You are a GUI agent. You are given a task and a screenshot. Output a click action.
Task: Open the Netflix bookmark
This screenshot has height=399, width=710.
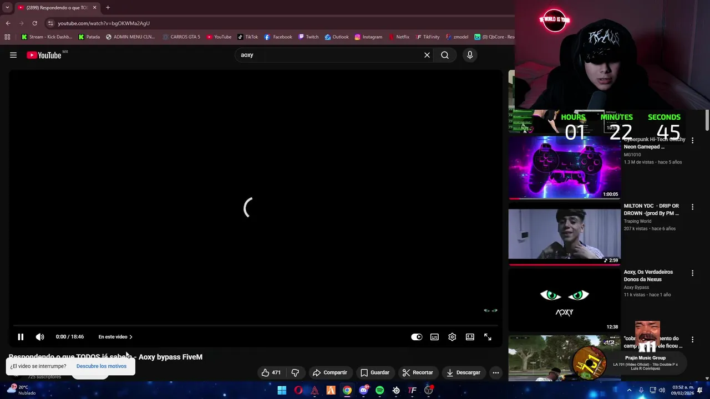[x=399, y=37]
